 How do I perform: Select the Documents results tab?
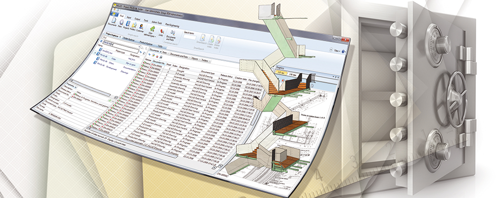pos(155,51)
